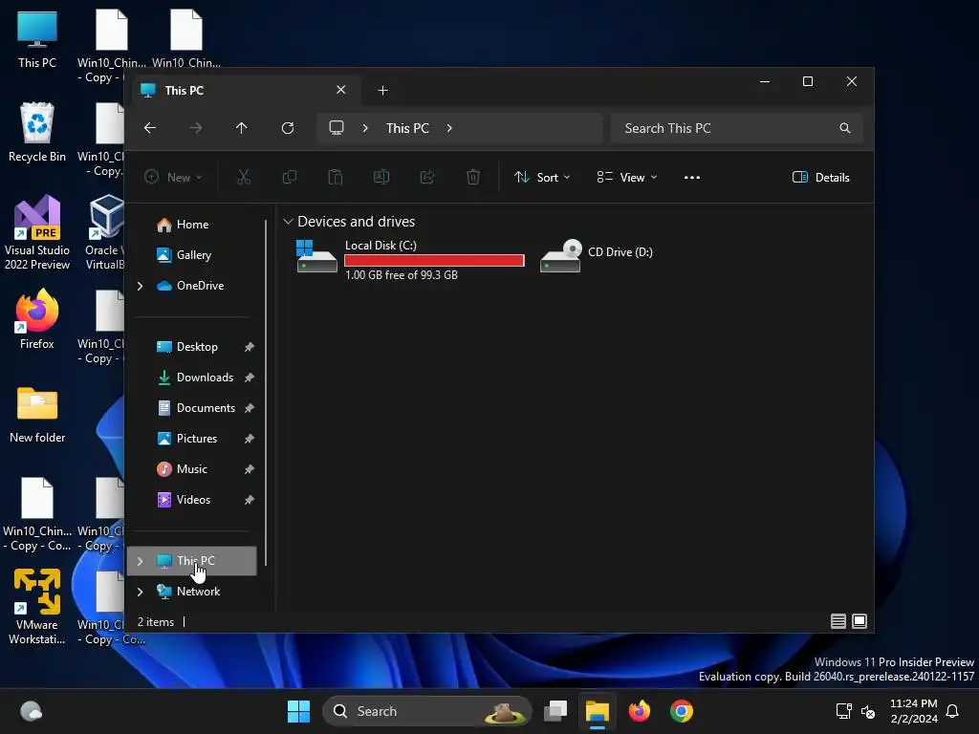Click the Search This PC field
This screenshot has width=979, height=734.
(735, 128)
